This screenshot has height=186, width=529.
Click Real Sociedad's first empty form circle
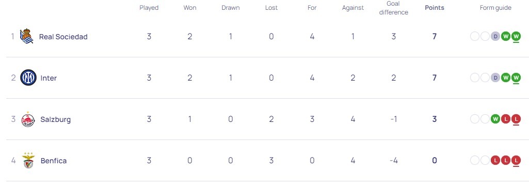(x=475, y=37)
